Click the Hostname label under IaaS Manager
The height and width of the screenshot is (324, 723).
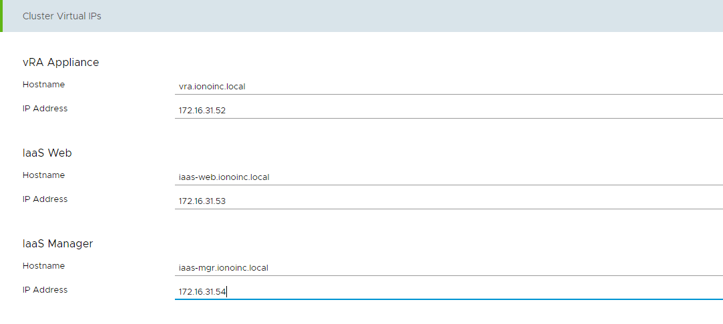pyautogui.click(x=43, y=266)
